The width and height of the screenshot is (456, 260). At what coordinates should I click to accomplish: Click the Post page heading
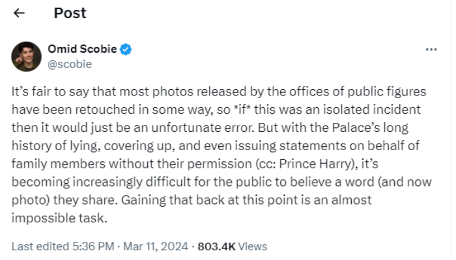coord(70,13)
